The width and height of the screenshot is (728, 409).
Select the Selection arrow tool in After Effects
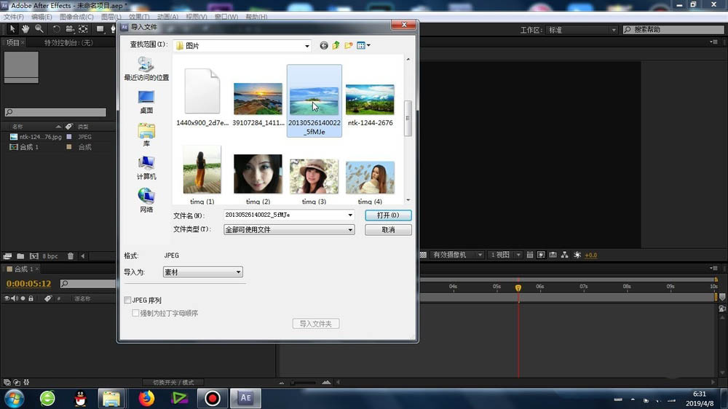click(12, 29)
